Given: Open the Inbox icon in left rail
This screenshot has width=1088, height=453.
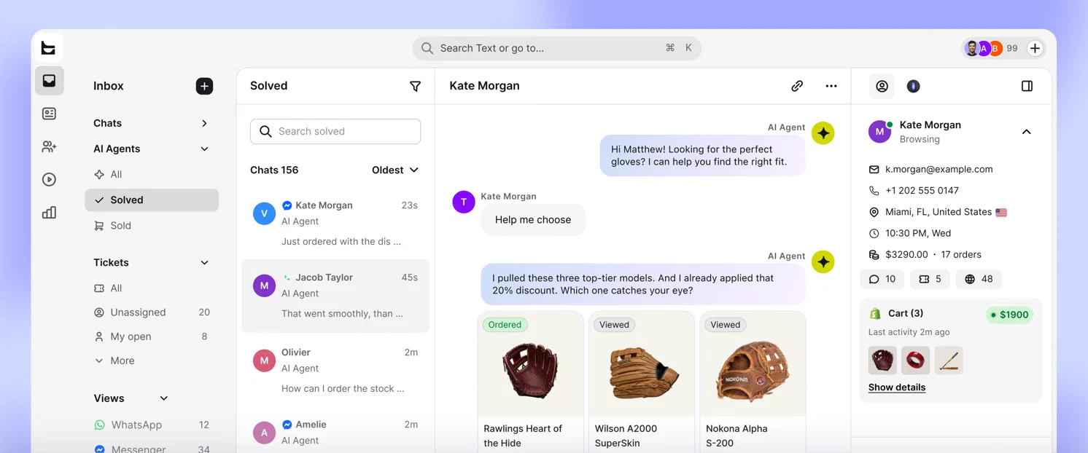Looking at the screenshot, I should pyautogui.click(x=49, y=81).
